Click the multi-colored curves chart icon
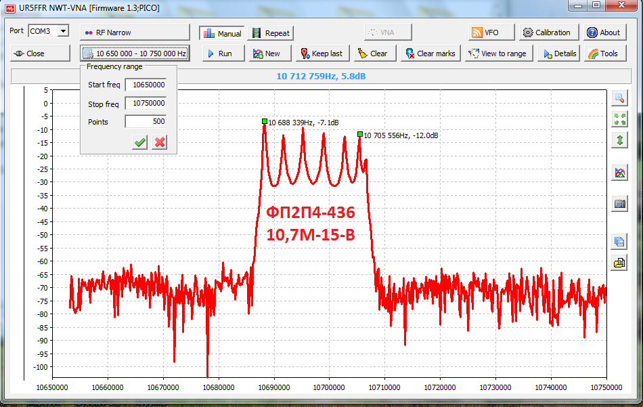The height and width of the screenshot is (407, 643). (x=619, y=173)
